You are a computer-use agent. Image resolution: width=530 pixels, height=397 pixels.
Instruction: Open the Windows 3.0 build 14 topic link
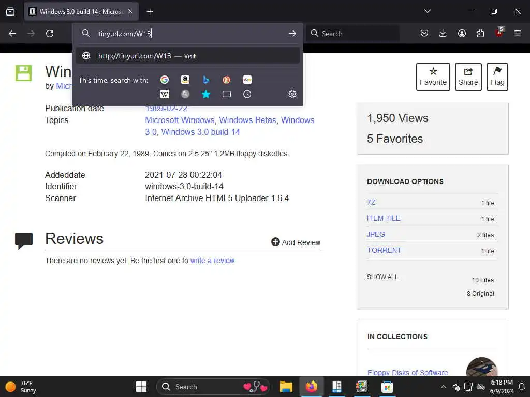tap(200, 132)
